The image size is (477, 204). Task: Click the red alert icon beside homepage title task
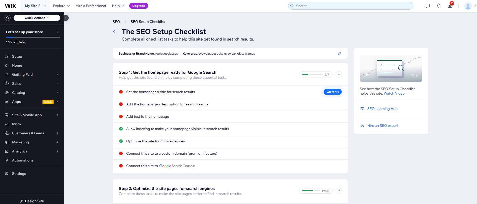121,92
